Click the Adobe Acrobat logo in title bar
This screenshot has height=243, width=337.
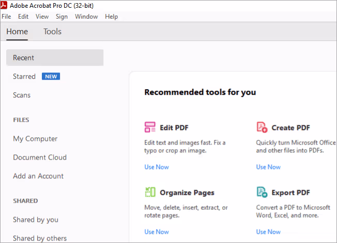4,5
